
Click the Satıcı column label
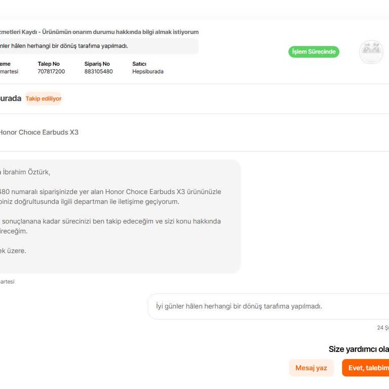pyautogui.click(x=139, y=64)
